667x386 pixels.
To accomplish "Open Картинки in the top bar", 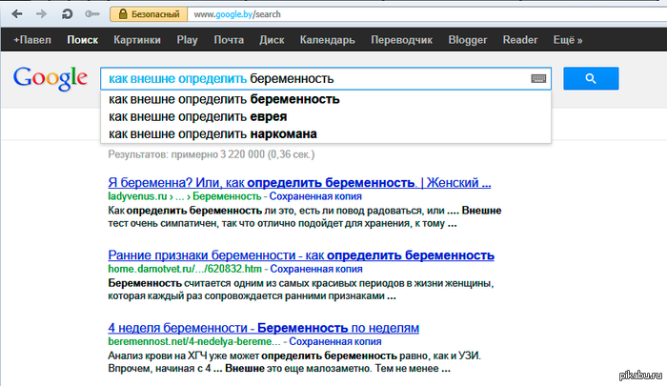I will pos(138,41).
